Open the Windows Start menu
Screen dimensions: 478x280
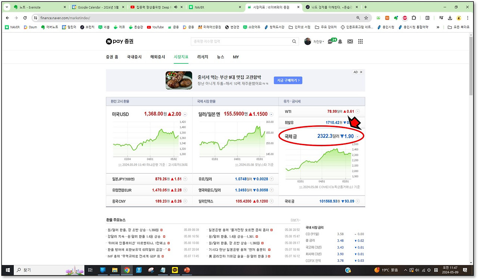[x=7, y=270]
